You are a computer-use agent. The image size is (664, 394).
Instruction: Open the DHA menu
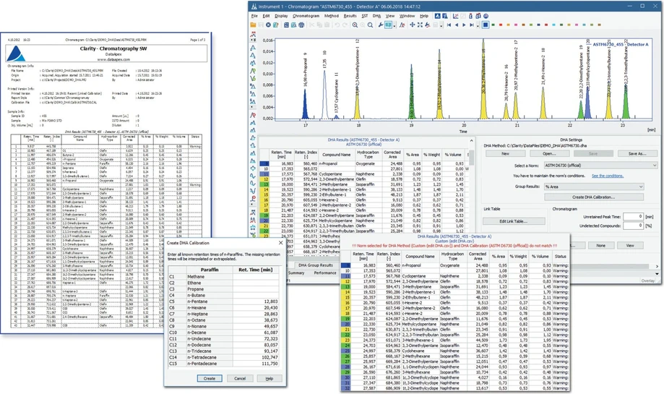(376, 15)
